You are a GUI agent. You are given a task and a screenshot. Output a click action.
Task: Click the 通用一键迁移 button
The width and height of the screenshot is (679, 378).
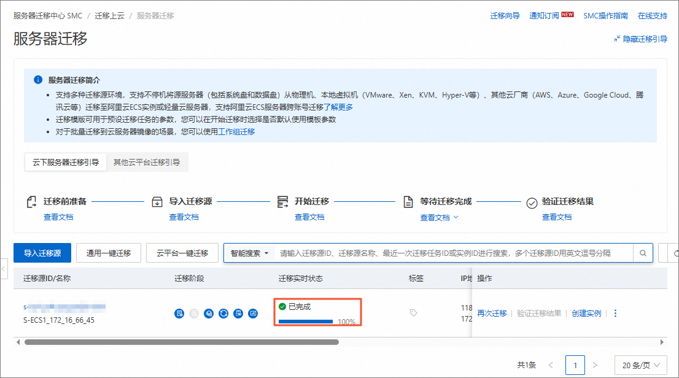(109, 253)
